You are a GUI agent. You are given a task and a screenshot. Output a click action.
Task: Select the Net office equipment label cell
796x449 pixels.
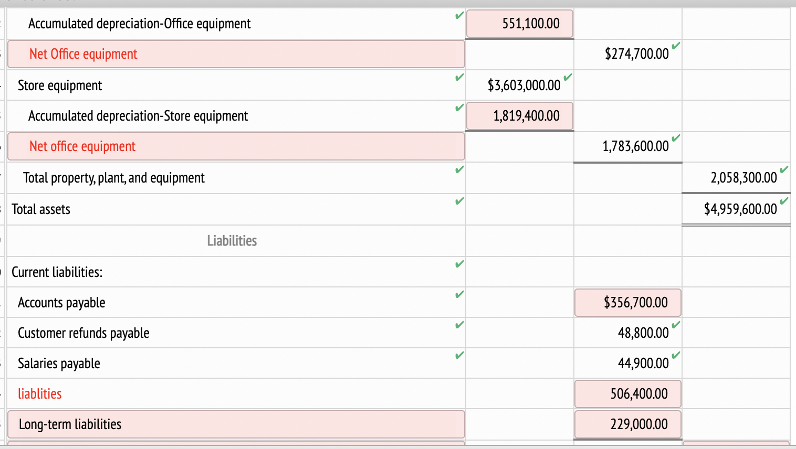click(x=236, y=146)
